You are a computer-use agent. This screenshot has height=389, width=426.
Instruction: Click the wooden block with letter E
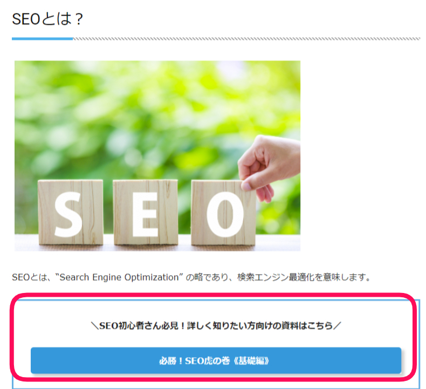coord(146,213)
